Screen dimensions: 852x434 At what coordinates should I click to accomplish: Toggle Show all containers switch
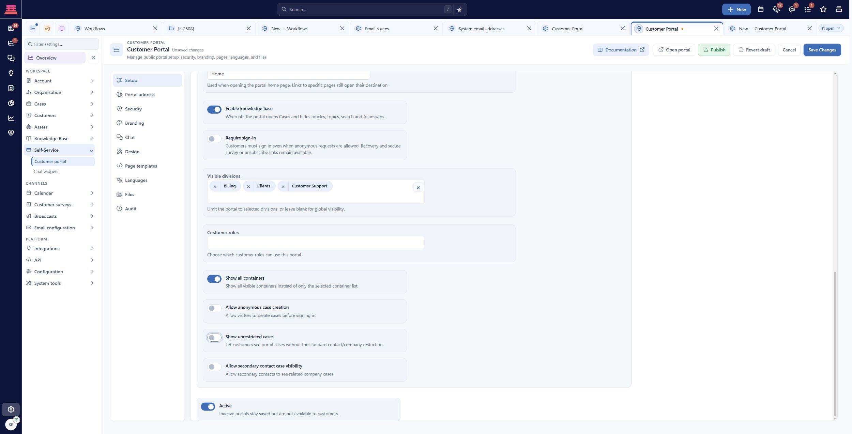[214, 279]
